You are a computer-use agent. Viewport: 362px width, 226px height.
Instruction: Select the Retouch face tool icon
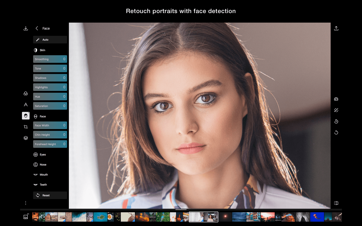pos(26,116)
